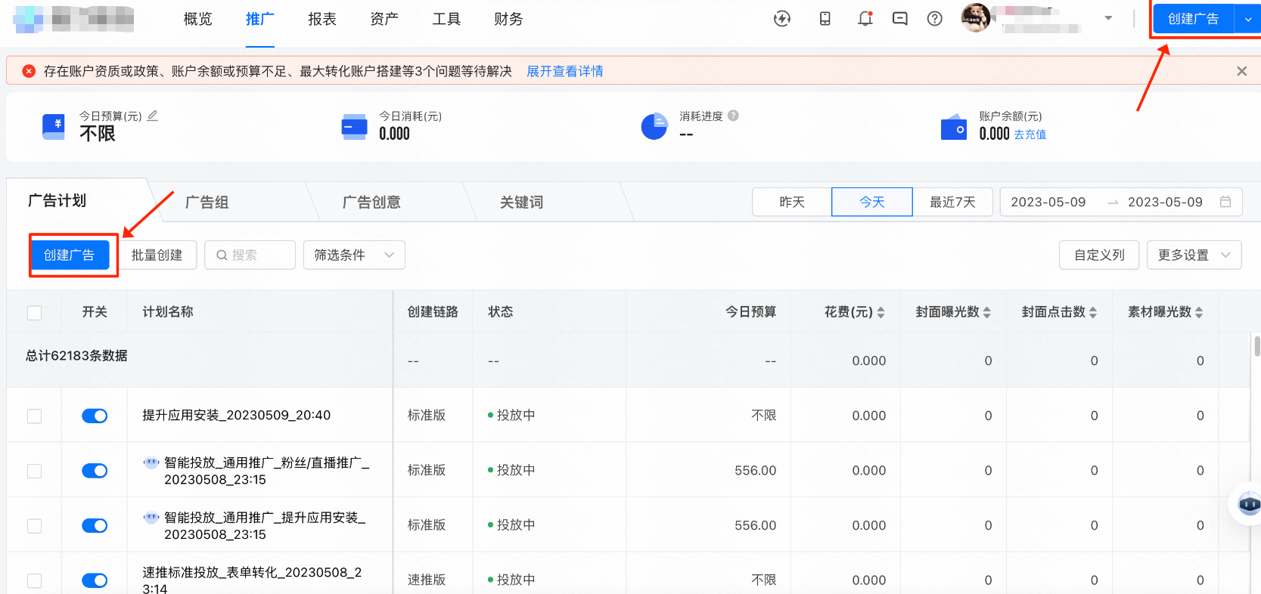The height and width of the screenshot is (594, 1261).
Task: Select the 昨天 date range
Action: (x=792, y=202)
